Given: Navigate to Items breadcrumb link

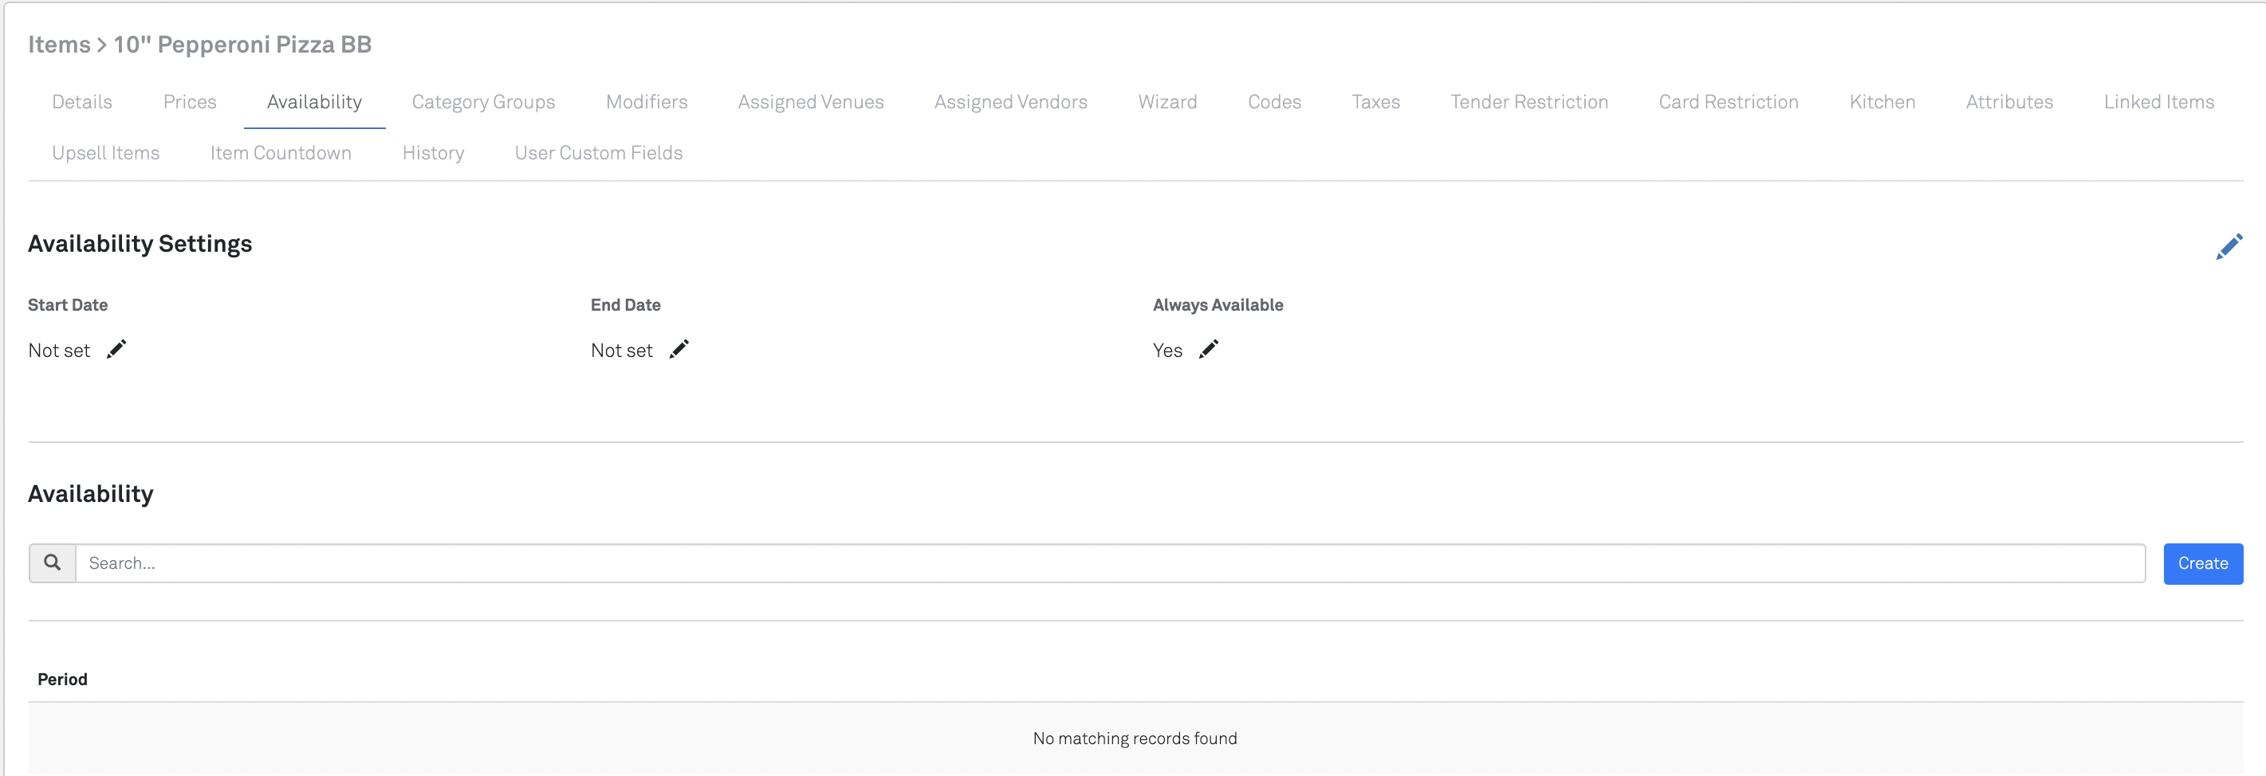Looking at the screenshot, I should point(59,45).
